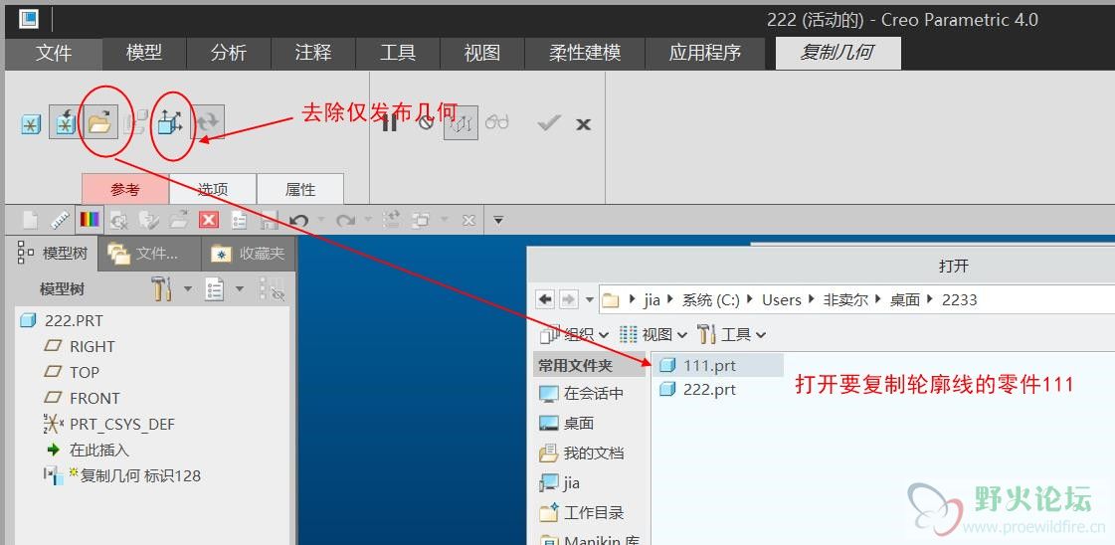Open the 组织 dropdown in open dialog

click(575, 334)
